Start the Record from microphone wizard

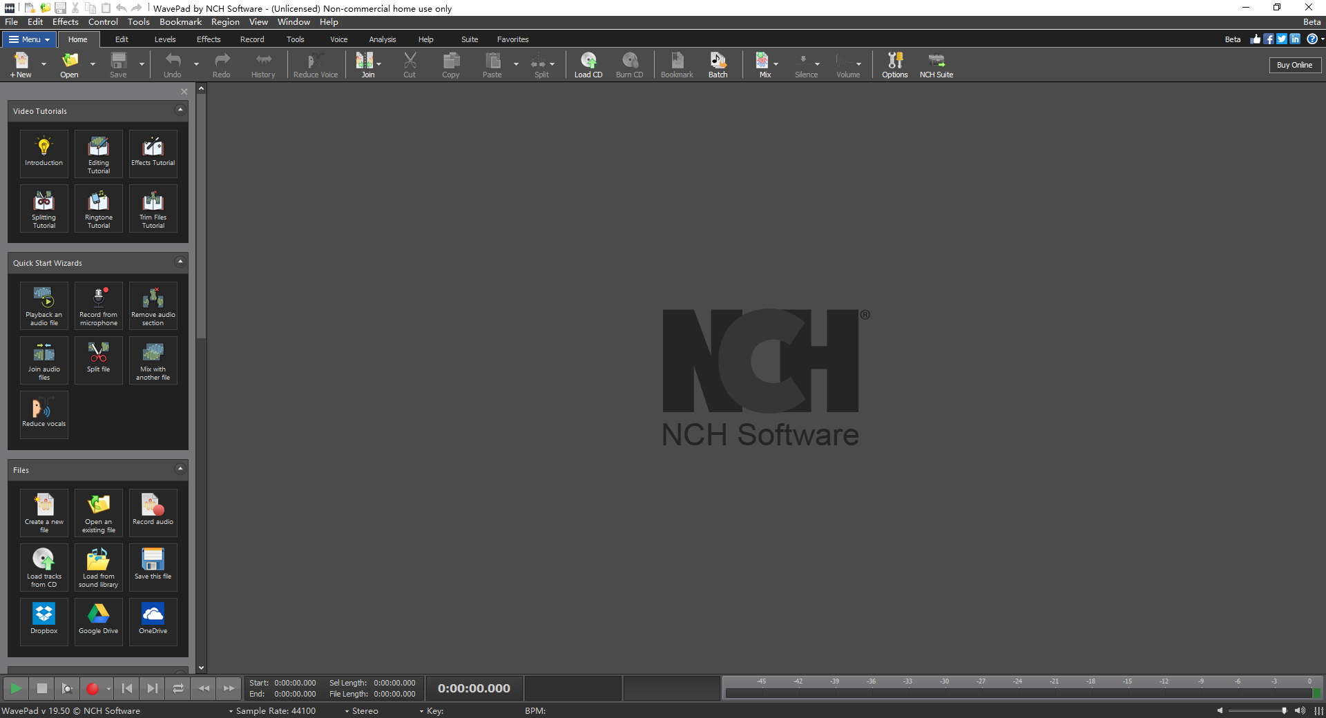pos(99,305)
